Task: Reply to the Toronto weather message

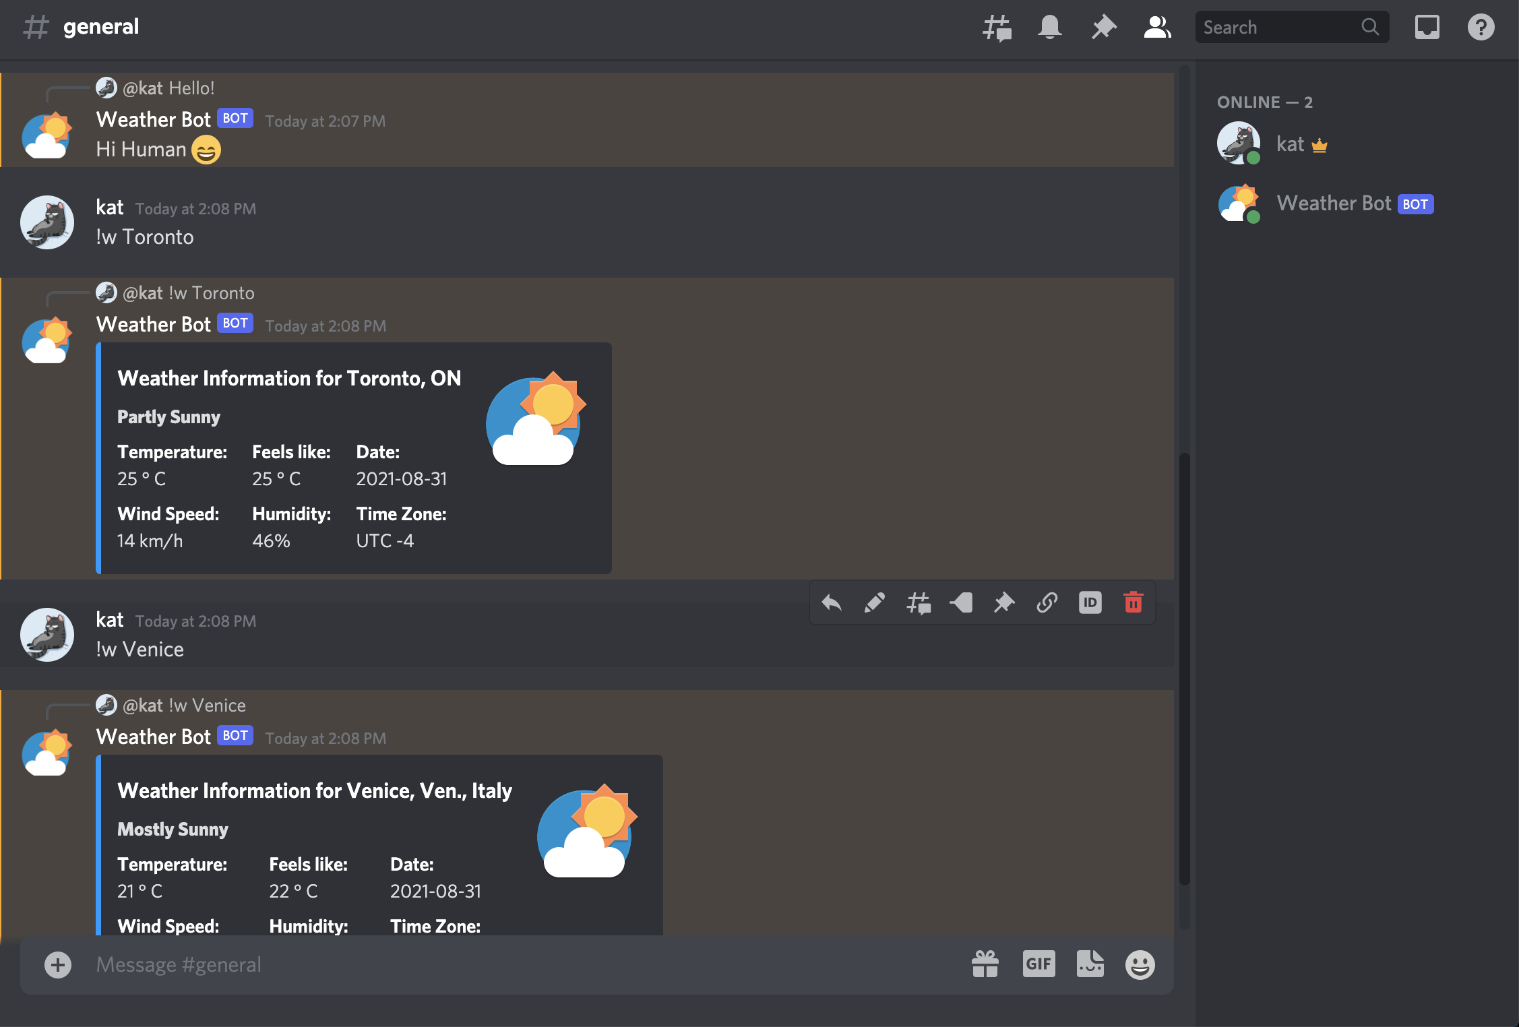Action: pyautogui.click(x=831, y=602)
